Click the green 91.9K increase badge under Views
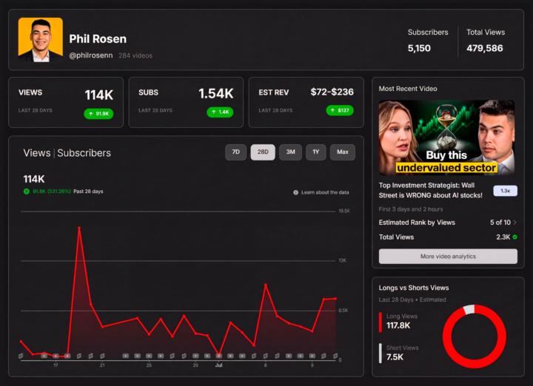This screenshot has width=533, height=386. [98, 114]
